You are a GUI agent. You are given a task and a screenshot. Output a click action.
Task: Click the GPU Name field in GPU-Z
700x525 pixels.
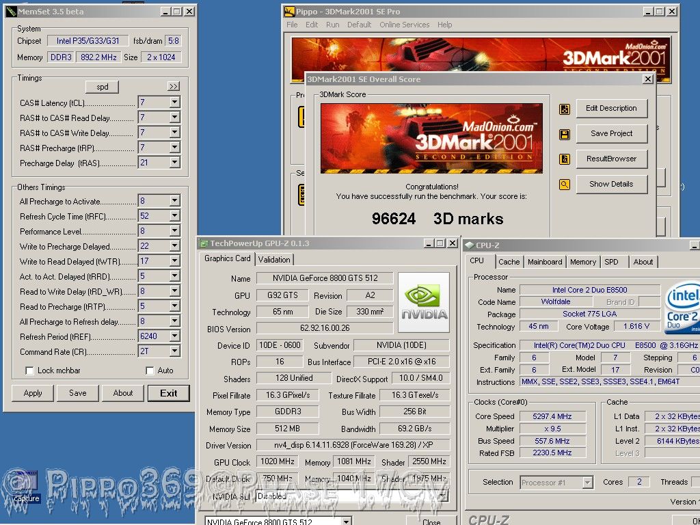point(325,278)
